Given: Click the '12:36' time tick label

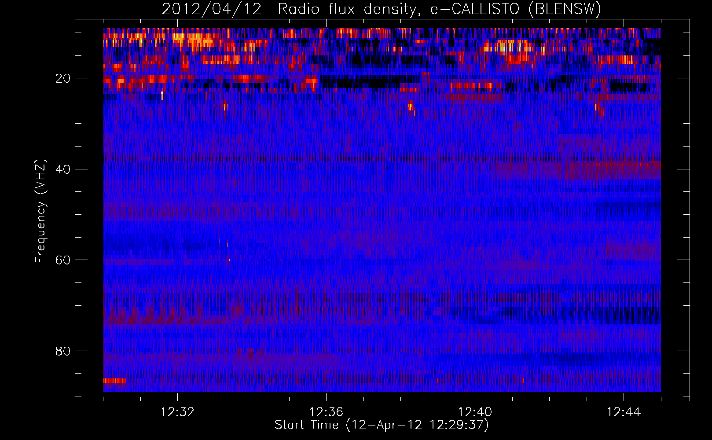Looking at the screenshot, I should click(326, 412).
